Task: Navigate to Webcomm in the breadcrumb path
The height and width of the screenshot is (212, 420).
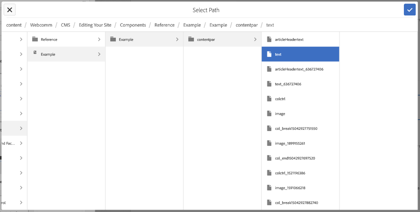Action: (x=41, y=25)
